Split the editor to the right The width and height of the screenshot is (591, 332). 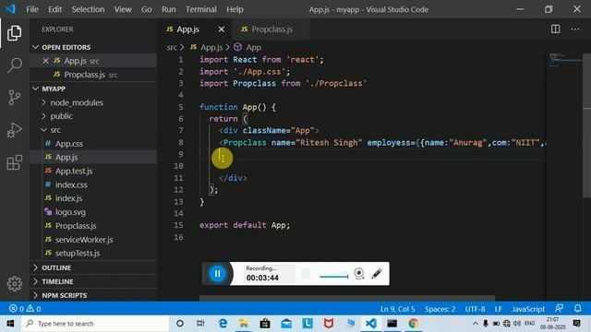click(555, 29)
